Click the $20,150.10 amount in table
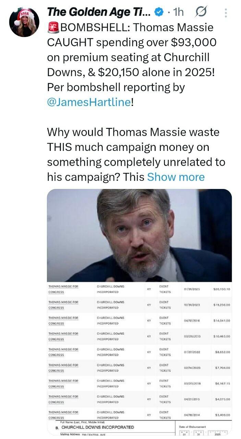241x439 pixels. (221, 289)
